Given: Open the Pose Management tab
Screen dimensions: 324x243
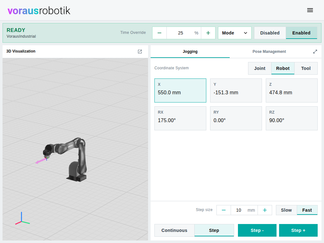Looking at the screenshot, I should pyautogui.click(x=269, y=52).
